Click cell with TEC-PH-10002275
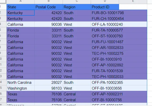The width and height of the screenshot is (152, 106). click(x=105, y=54)
